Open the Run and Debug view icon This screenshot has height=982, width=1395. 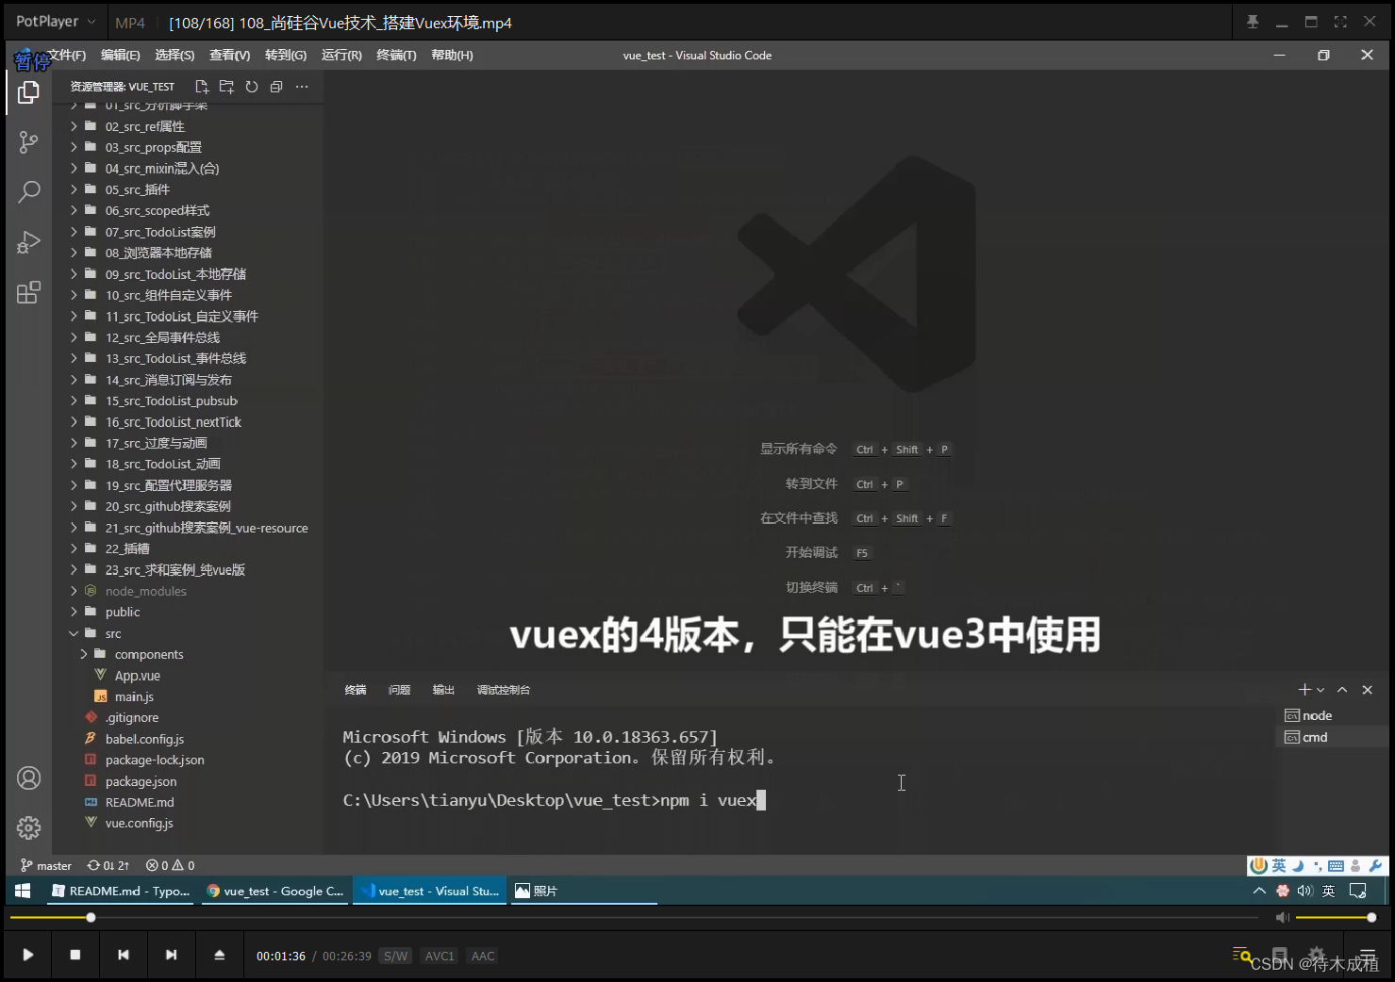[29, 242]
